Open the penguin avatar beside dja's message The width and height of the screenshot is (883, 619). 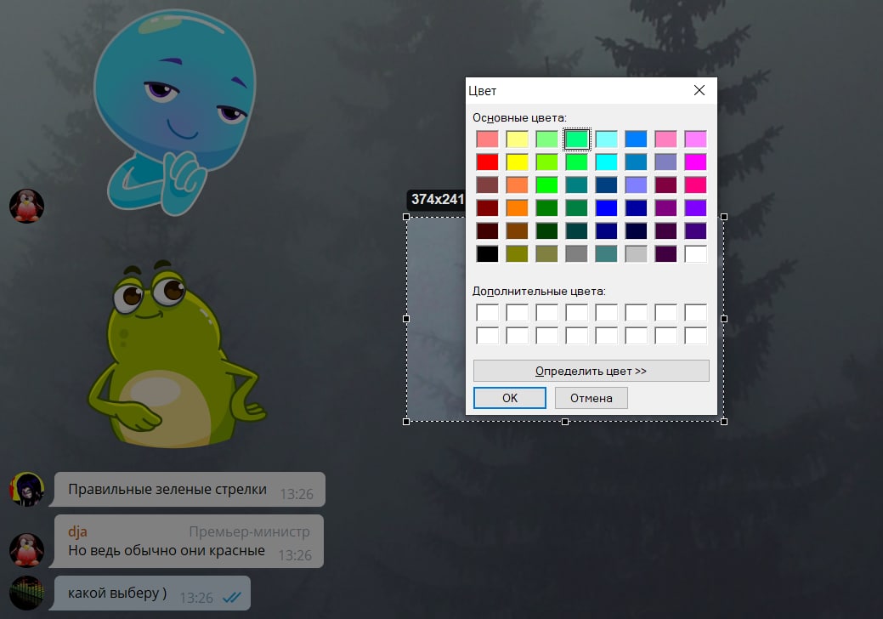(26, 550)
